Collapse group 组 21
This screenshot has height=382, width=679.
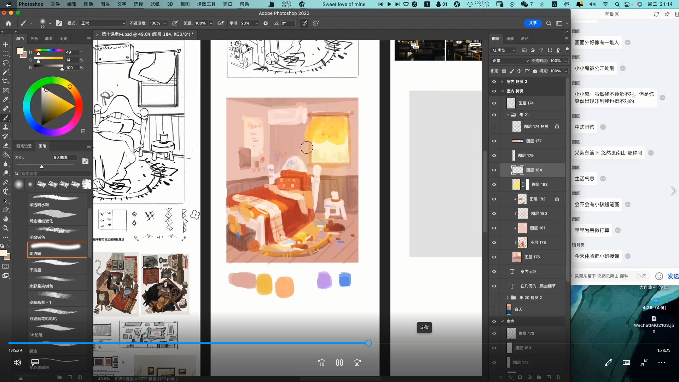508,115
